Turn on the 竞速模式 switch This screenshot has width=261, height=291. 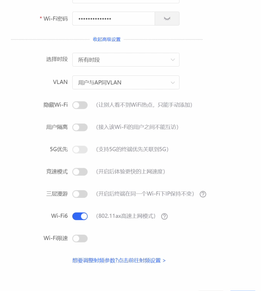[80, 172]
